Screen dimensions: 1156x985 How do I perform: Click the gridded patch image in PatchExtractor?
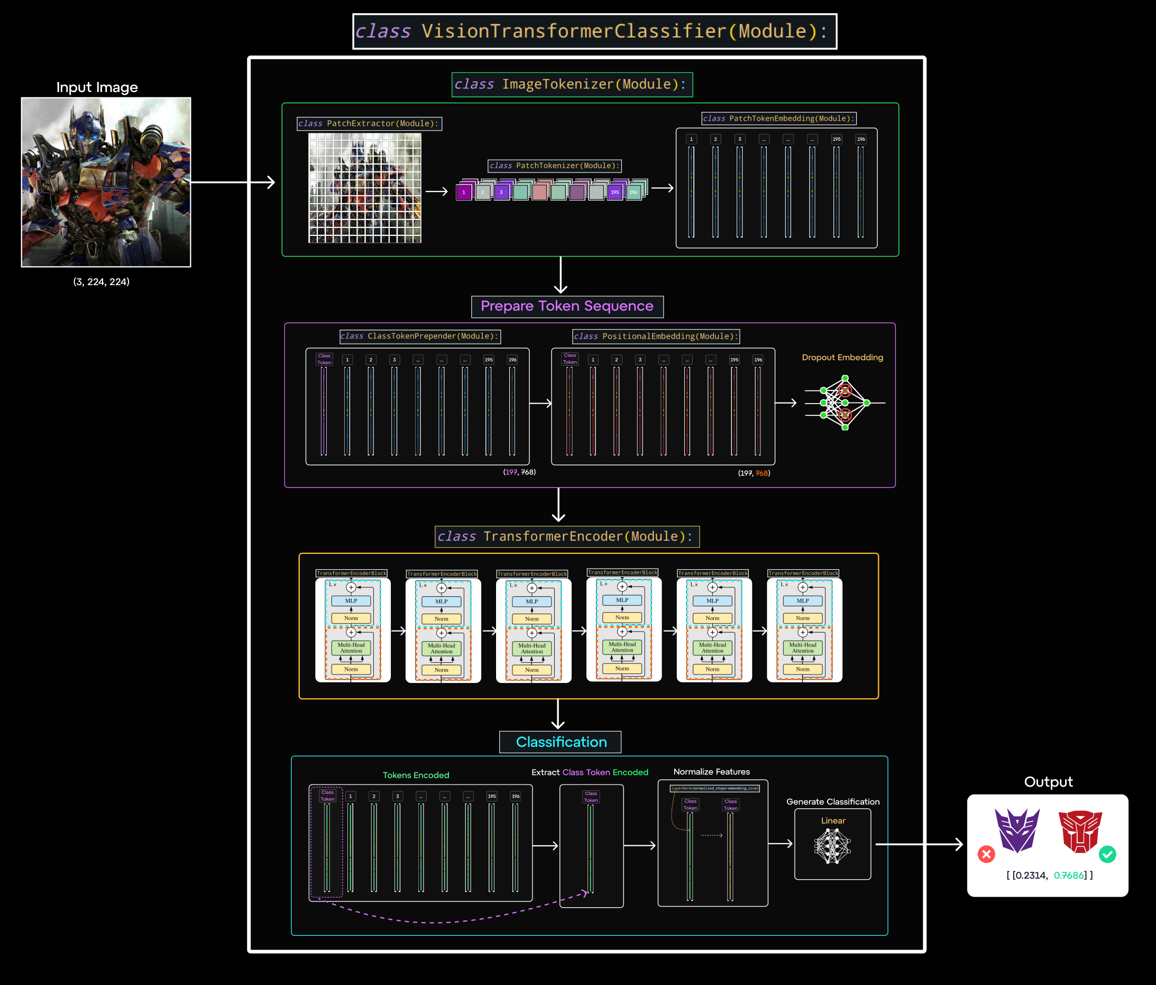click(365, 188)
